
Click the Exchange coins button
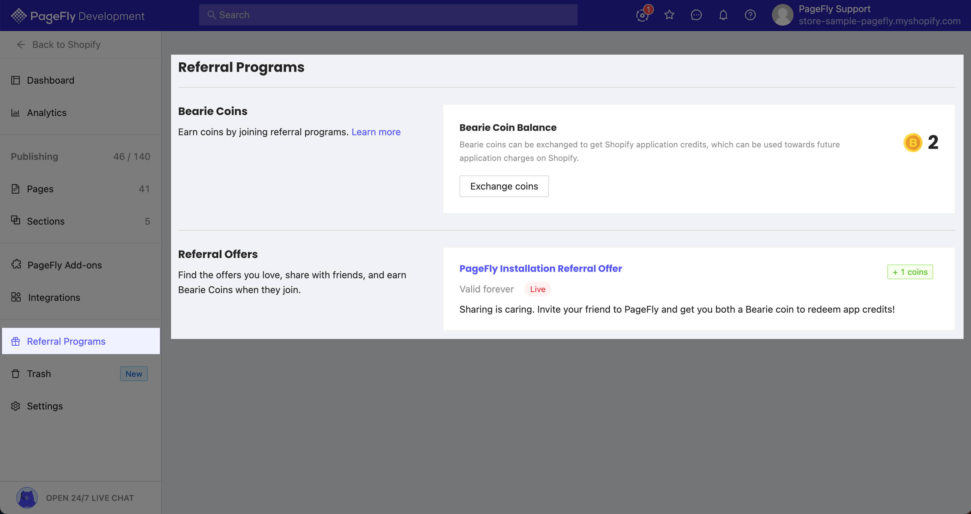(x=504, y=186)
